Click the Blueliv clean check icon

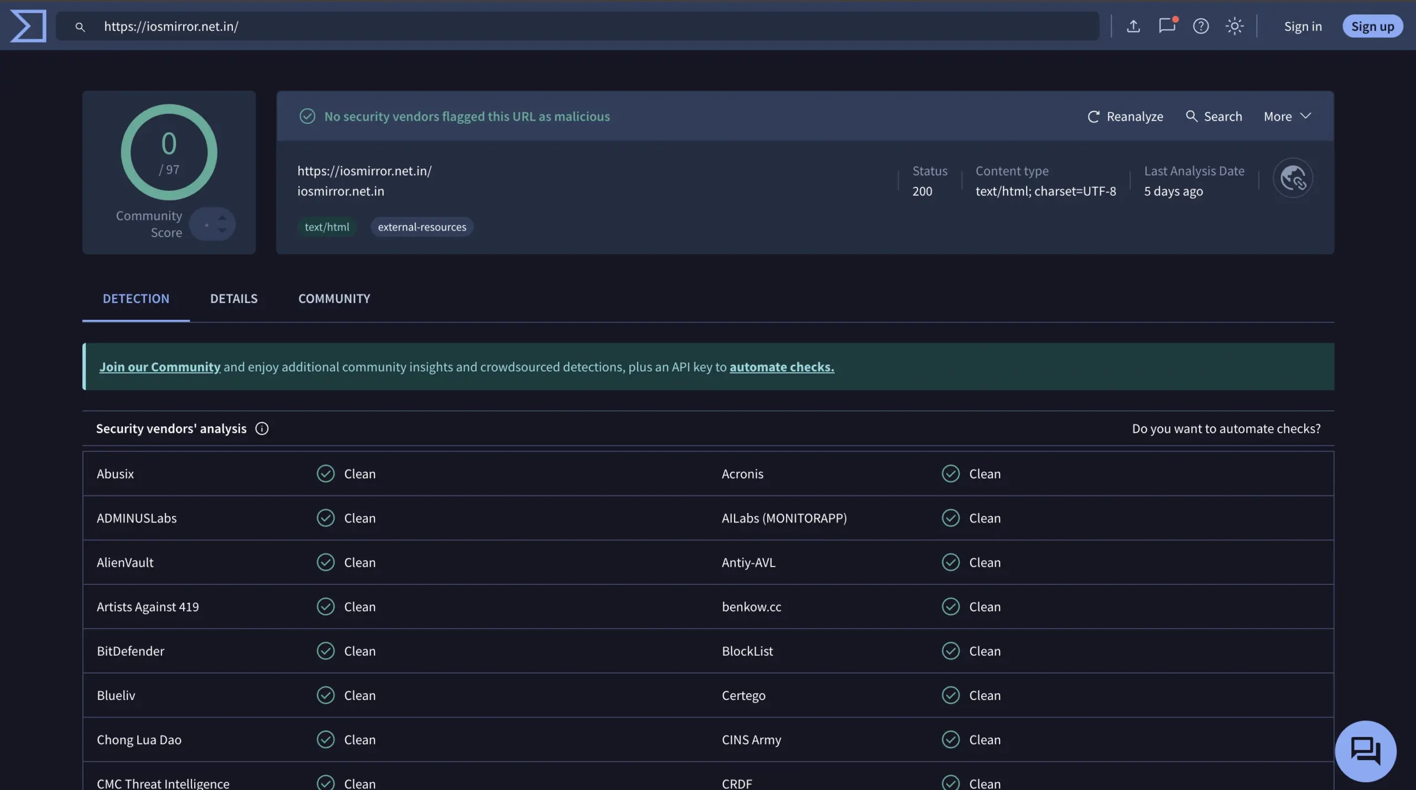[326, 695]
